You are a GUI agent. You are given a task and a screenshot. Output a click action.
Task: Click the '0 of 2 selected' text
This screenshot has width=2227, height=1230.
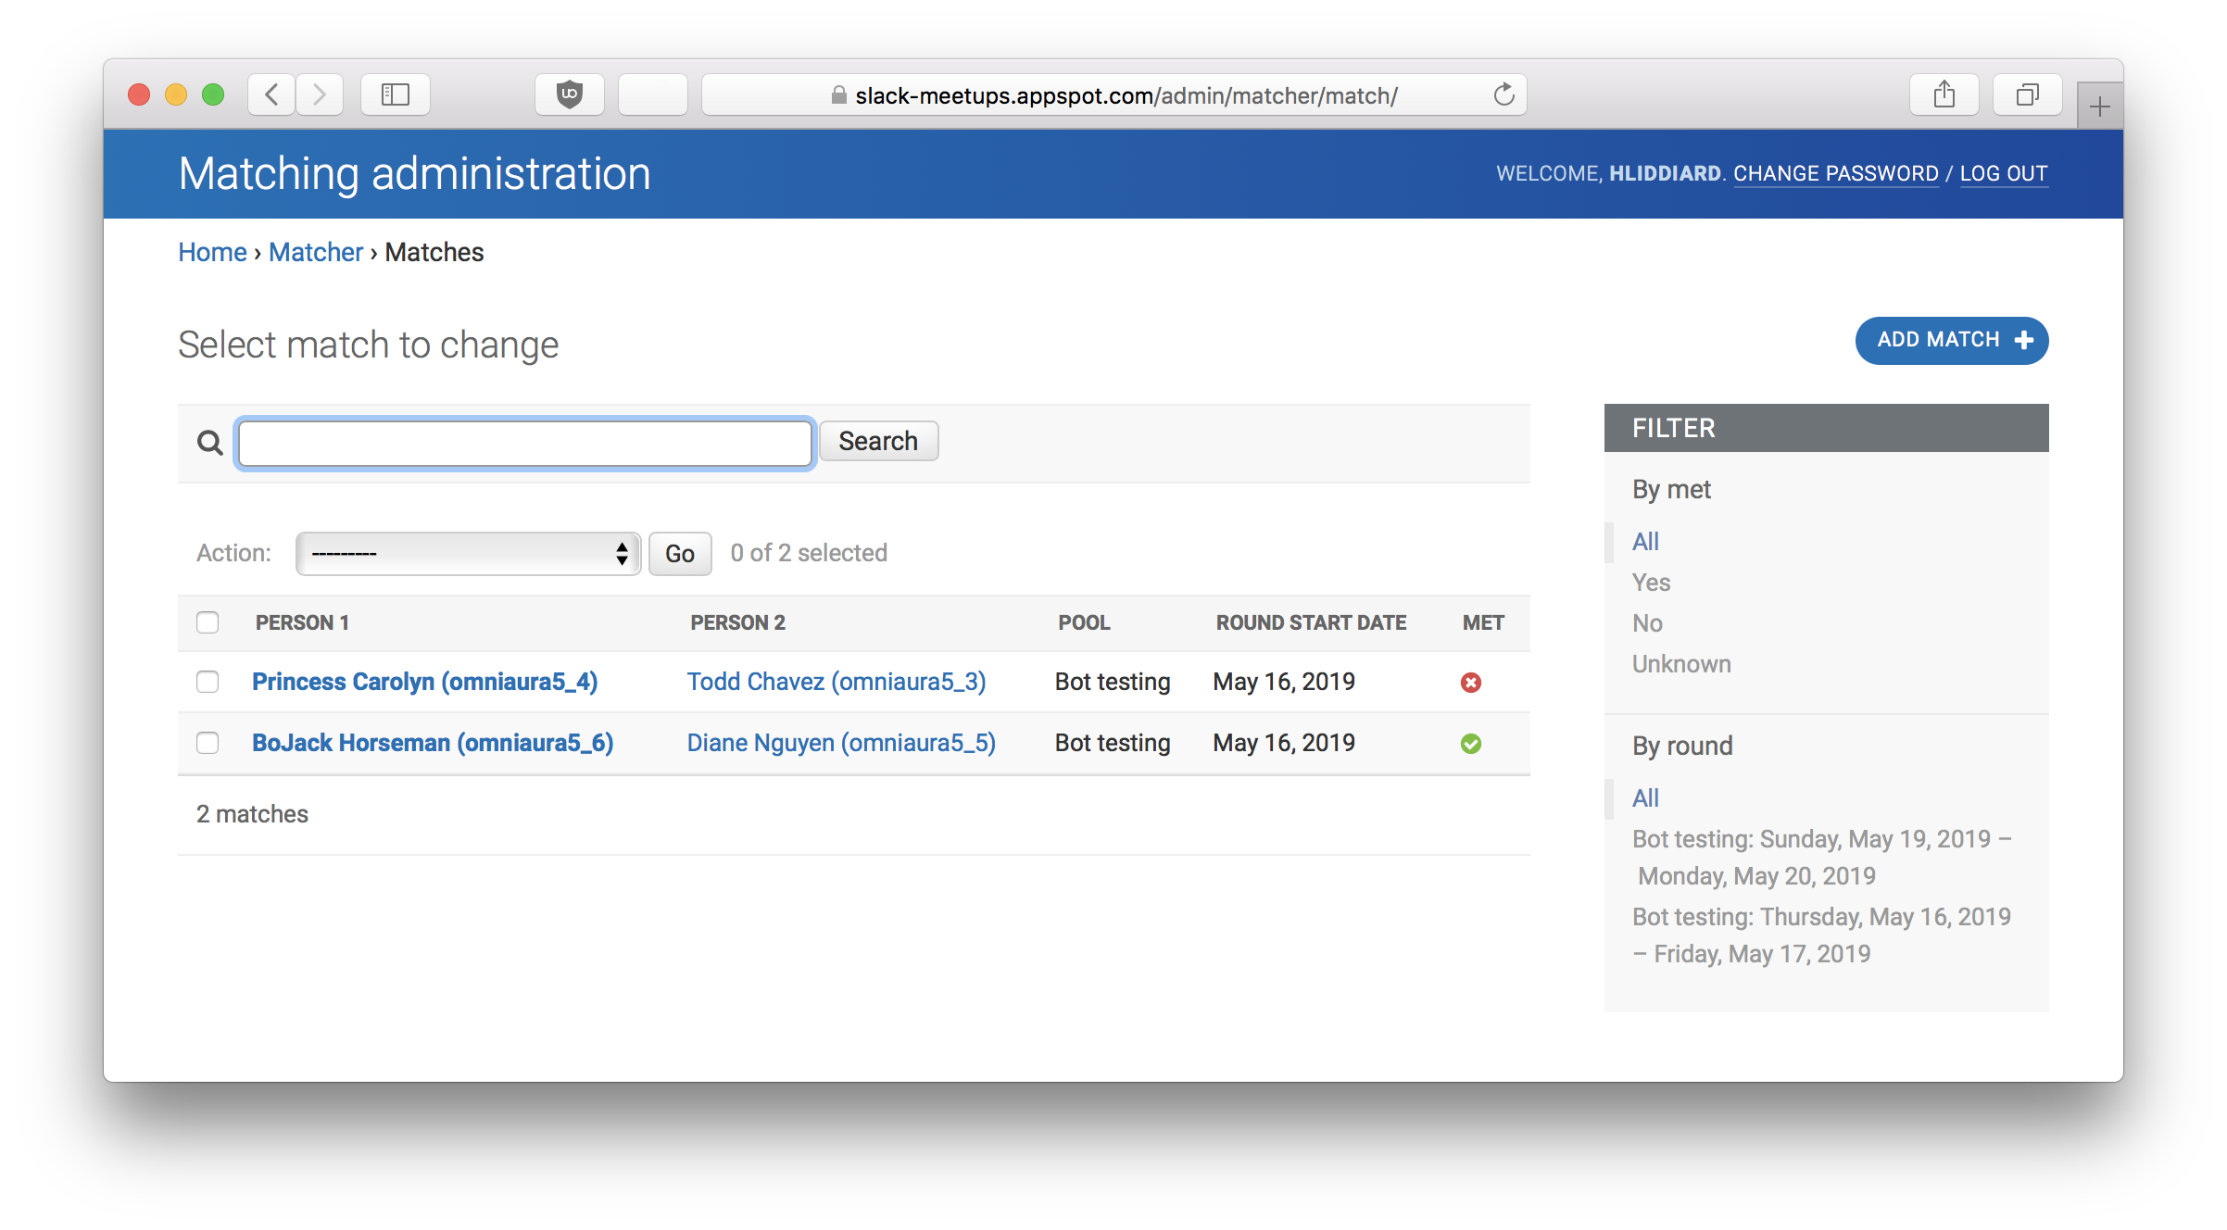(x=809, y=553)
